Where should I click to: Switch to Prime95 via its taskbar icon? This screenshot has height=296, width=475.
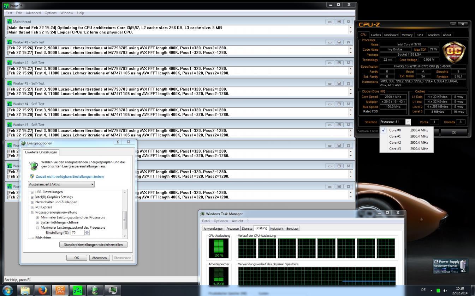click(78, 290)
